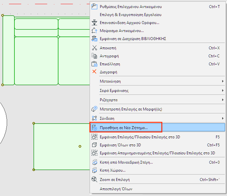The width and height of the screenshot is (227, 196).
Task: Choose Διαγραφή from context menu
Action: [x=157, y=72]
